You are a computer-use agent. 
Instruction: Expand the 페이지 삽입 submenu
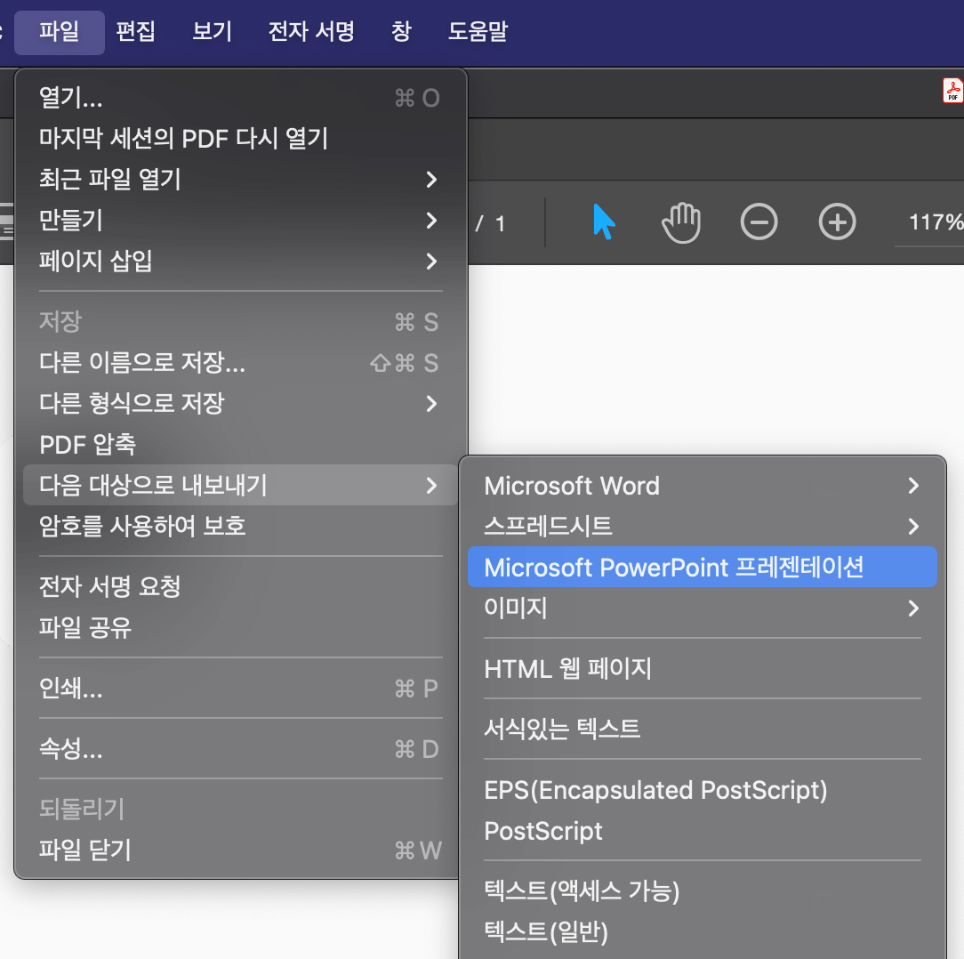tap(240, 261)
